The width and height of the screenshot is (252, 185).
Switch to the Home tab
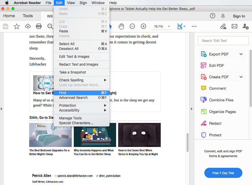coord(9,16)
